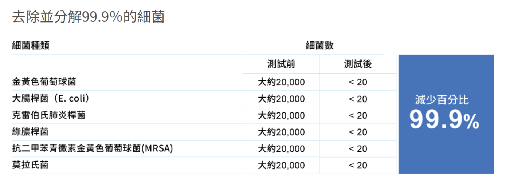Click the 金黃色葡萄球菌 row label

pyautogui.click(x=44, y=82)
